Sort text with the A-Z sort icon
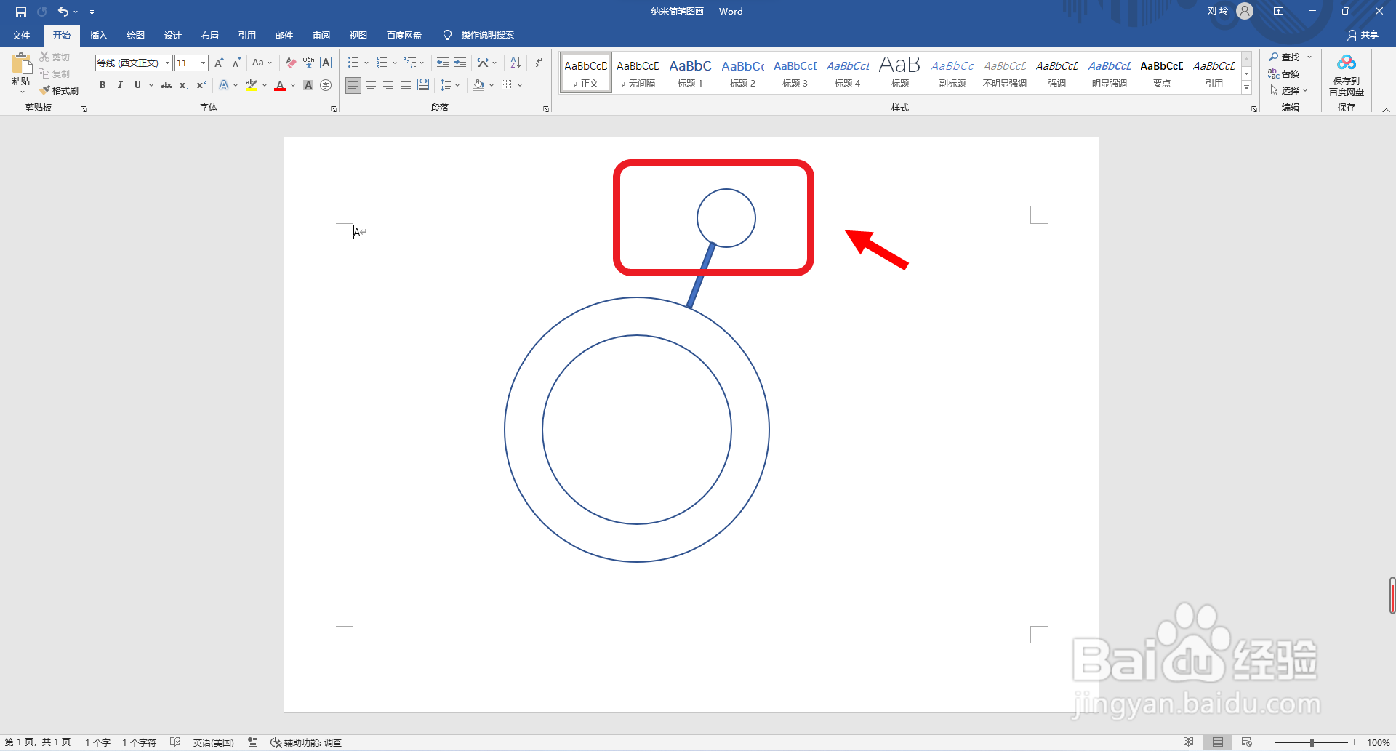Image resolution: width=1396 pixels, height=751 pixels. (x=516, y=63)
